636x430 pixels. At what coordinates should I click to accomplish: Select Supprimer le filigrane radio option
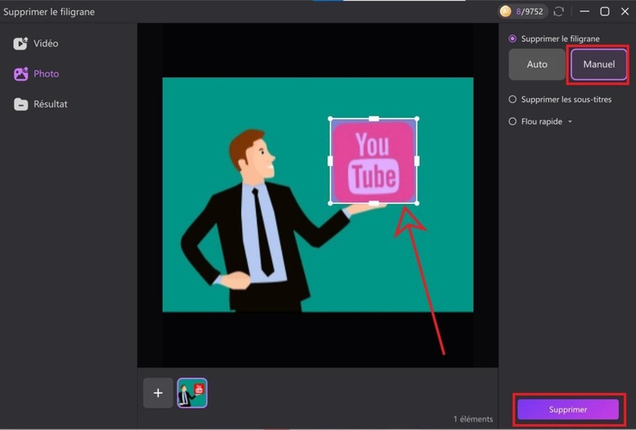click(513, 39)
